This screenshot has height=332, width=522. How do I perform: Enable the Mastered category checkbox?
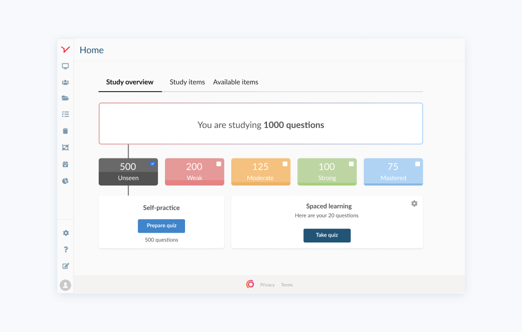pos(417,164)
